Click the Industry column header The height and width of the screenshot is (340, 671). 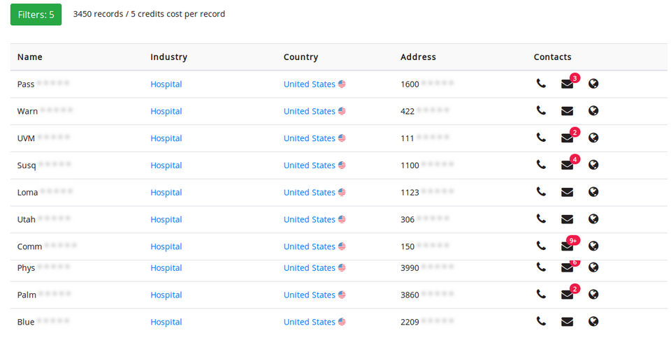[x=168, y=57]
